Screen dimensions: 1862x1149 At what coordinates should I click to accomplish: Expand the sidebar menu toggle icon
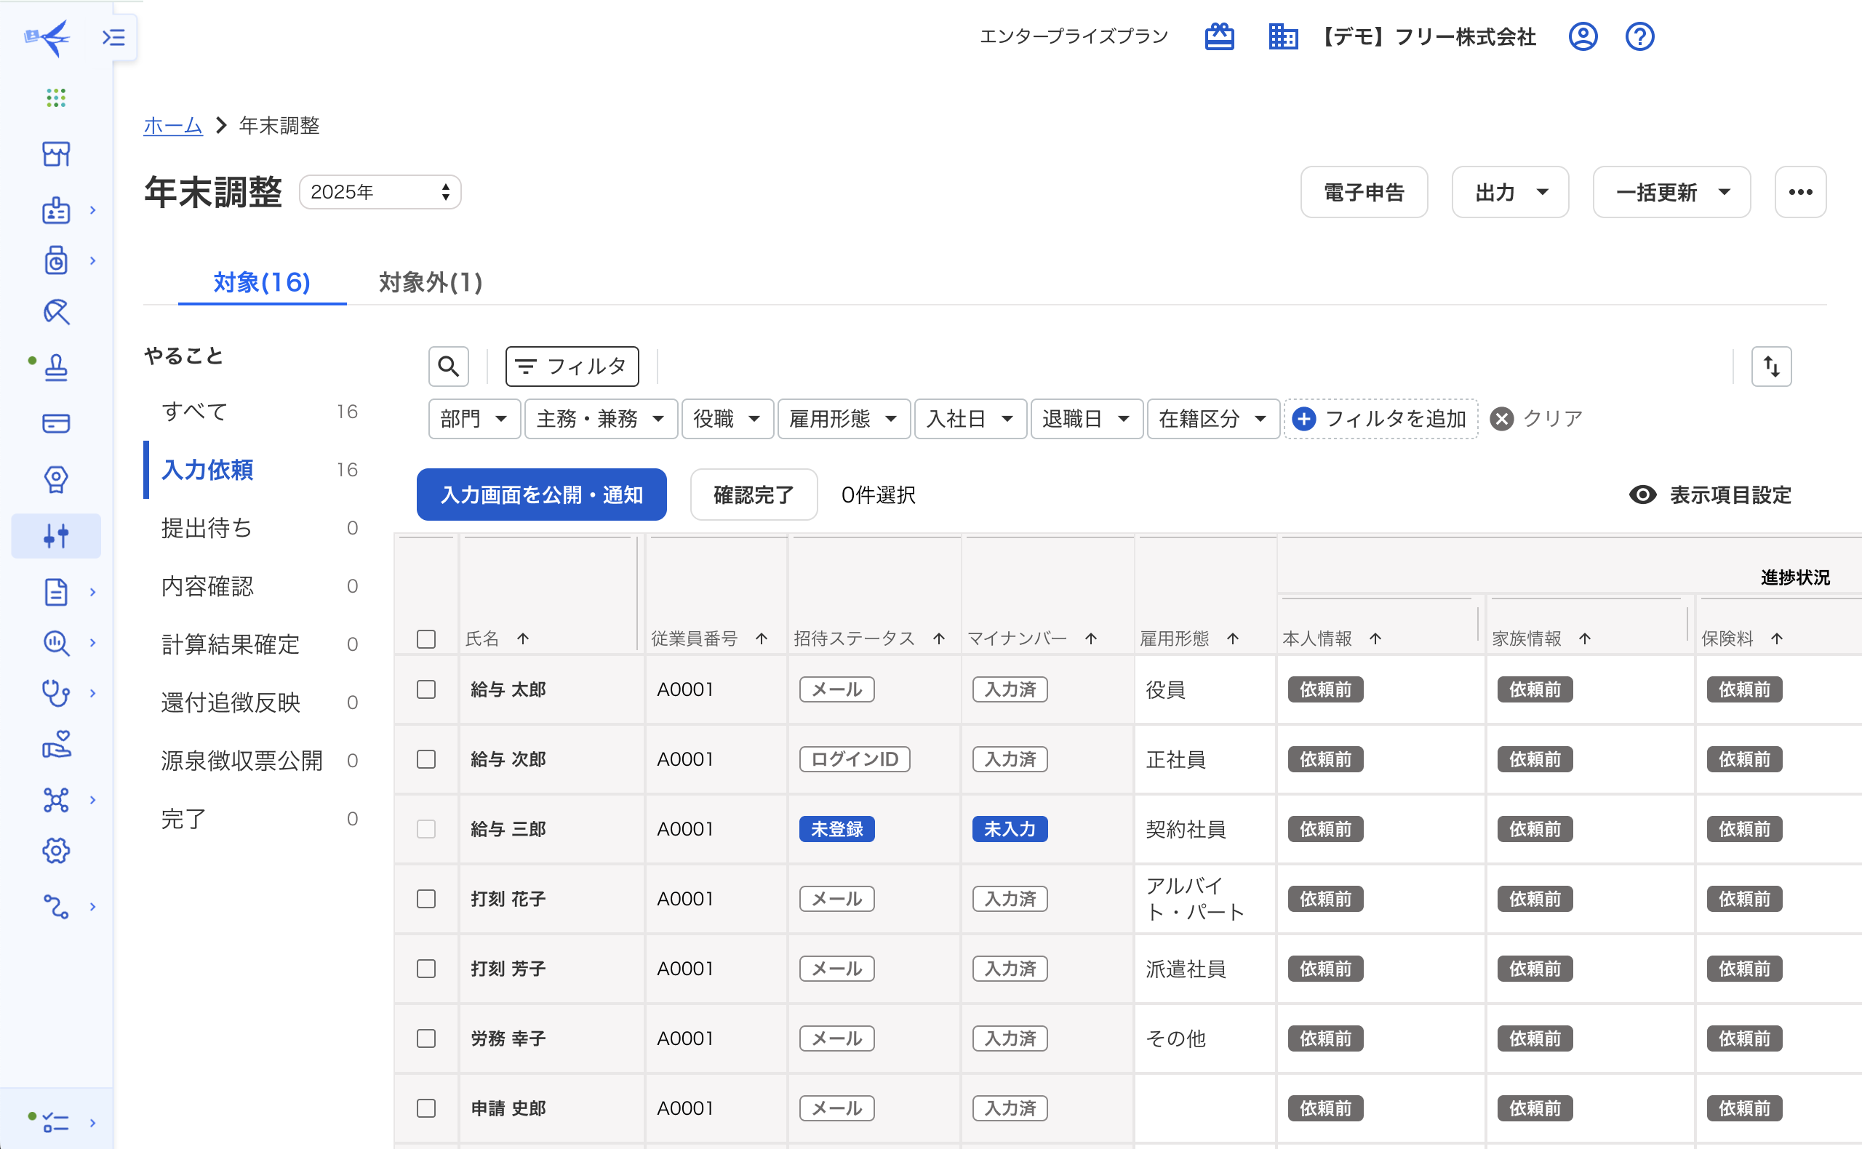point(114,36)
